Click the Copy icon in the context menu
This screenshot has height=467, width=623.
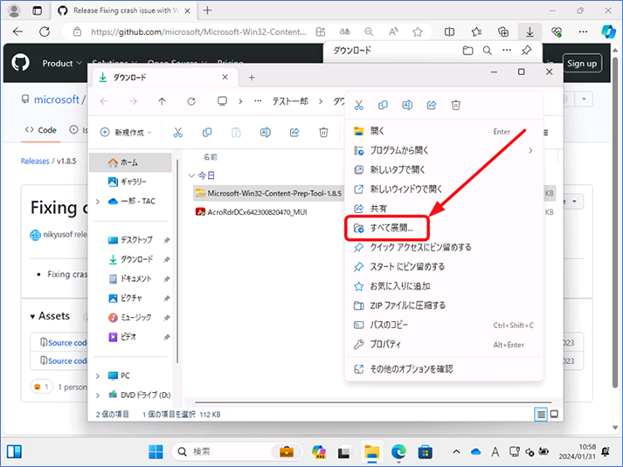click(383, 105)
